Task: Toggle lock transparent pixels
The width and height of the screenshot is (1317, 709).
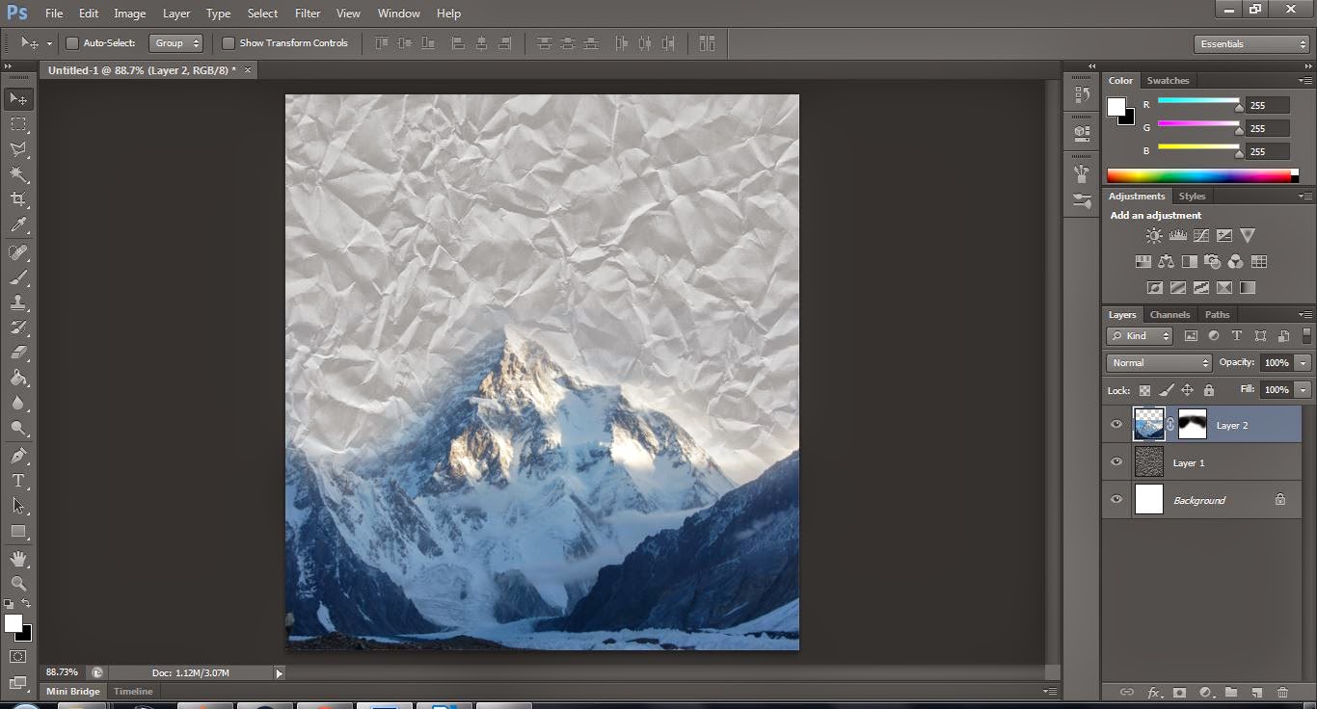Action: click(1144, 390)
